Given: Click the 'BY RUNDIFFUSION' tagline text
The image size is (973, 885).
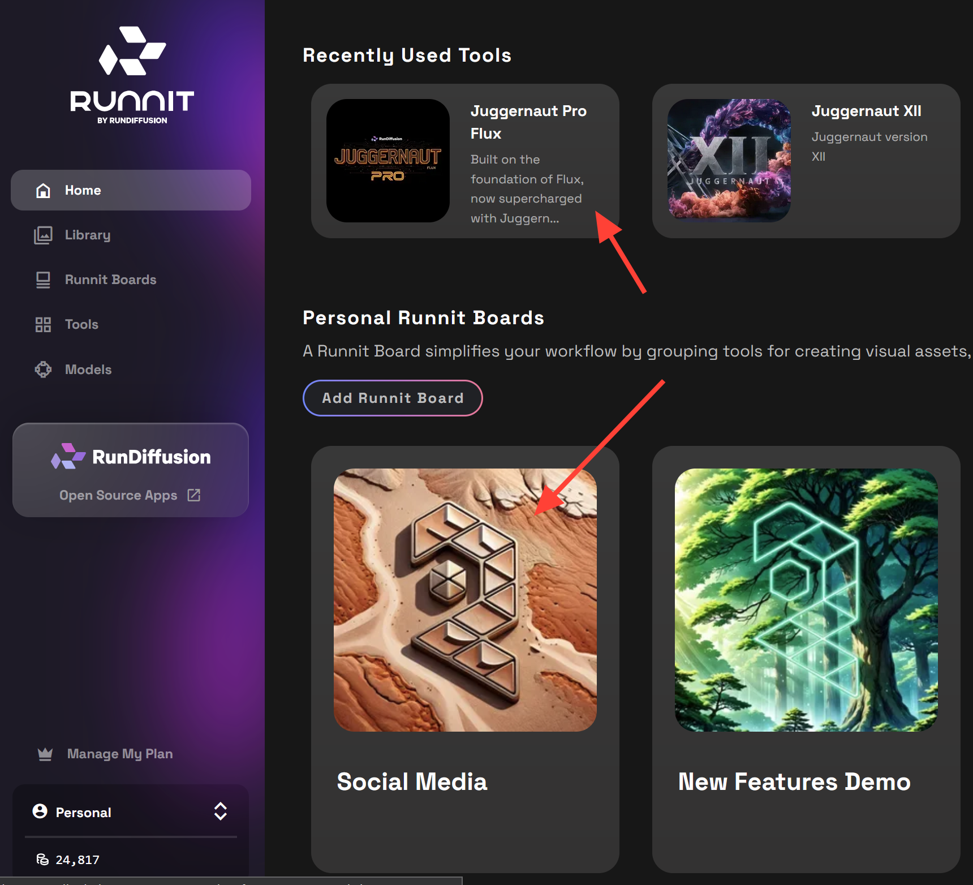Looking at the screenshot, I should tap(132, 121).
